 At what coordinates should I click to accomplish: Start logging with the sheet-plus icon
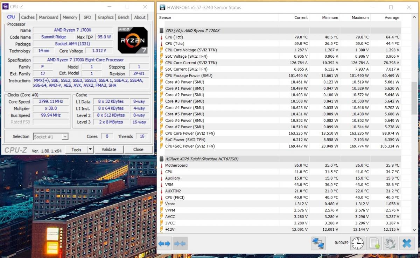[375, 243]
